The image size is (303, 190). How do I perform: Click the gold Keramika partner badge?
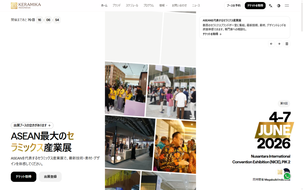click(280, 172)
